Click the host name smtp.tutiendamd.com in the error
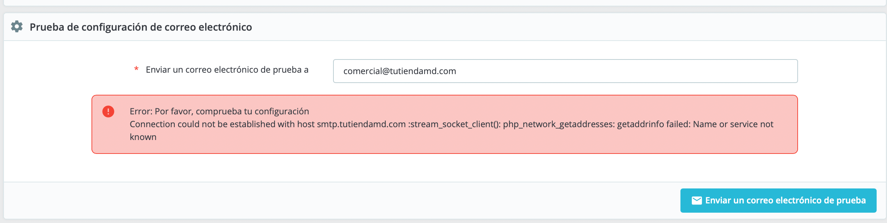 point(361,124)
